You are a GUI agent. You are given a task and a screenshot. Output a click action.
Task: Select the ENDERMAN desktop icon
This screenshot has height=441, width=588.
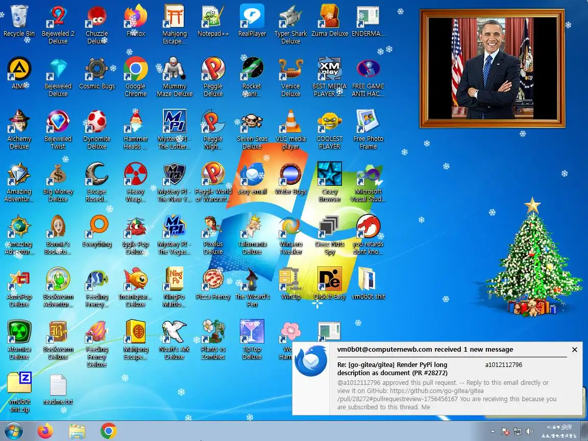(x=368, y=20)
